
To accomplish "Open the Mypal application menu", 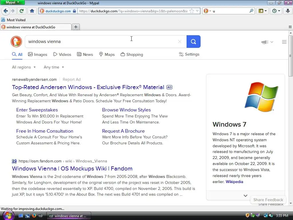I will coord(12,2).
